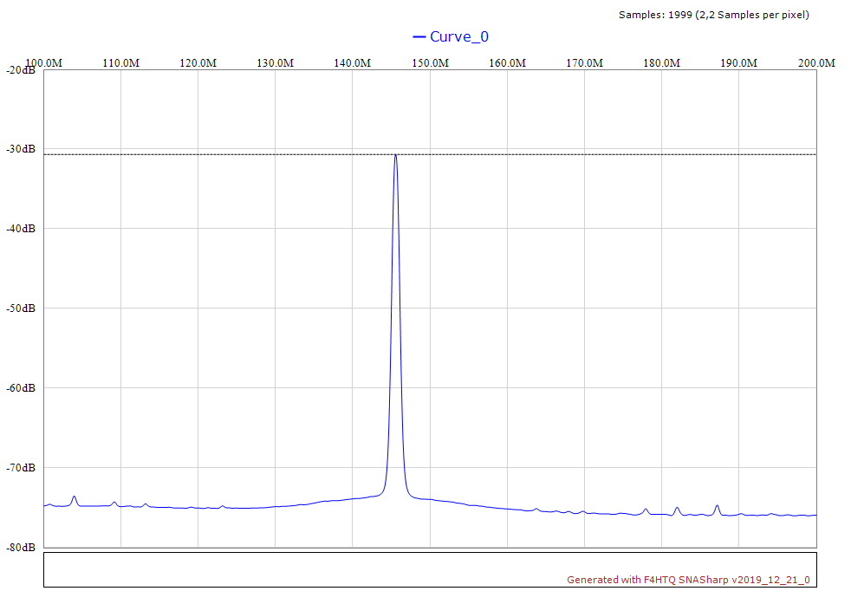Click the 150.0M frequency axis label

(430, 63)
